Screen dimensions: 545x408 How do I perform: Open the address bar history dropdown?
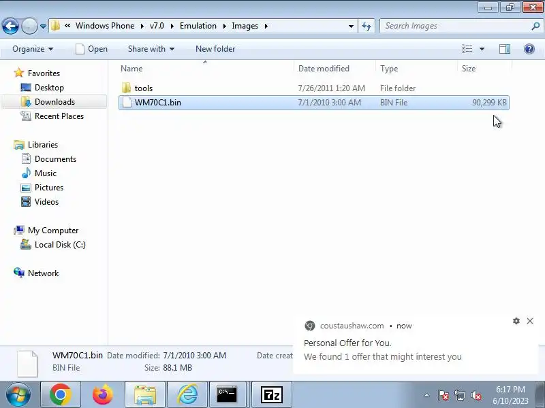coord(351,27)
